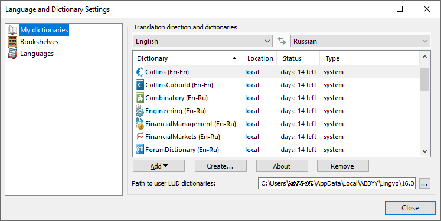Open the English source language dropdown
Image resolution: width=441 pixels, height=221 pixels.
point(202,41)
